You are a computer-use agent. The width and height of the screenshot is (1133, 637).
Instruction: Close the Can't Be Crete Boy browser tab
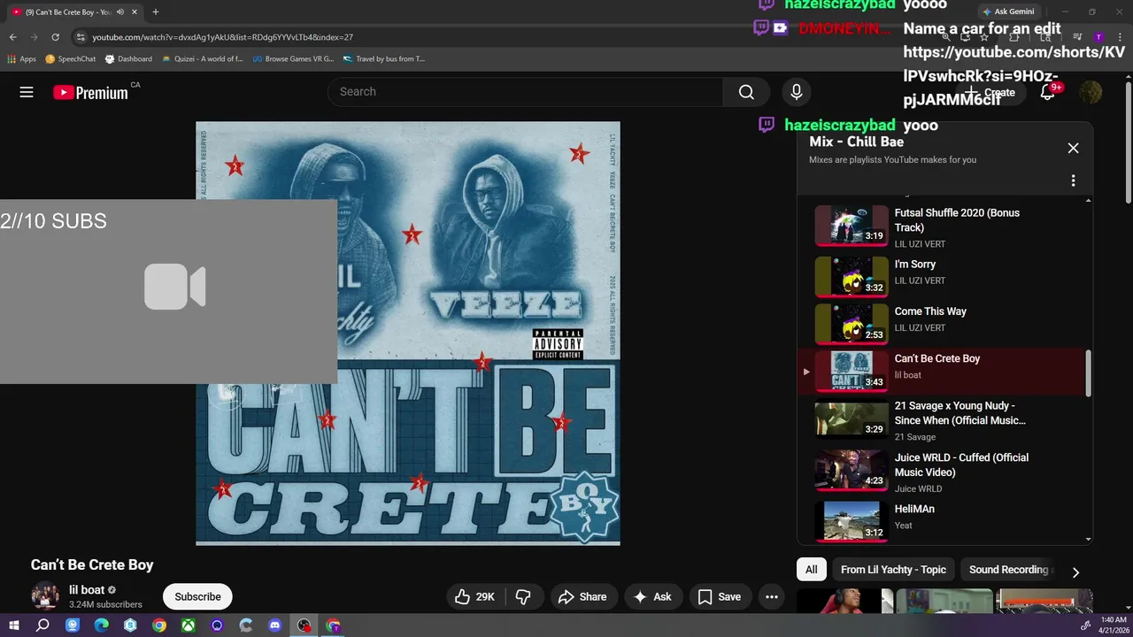135,12
